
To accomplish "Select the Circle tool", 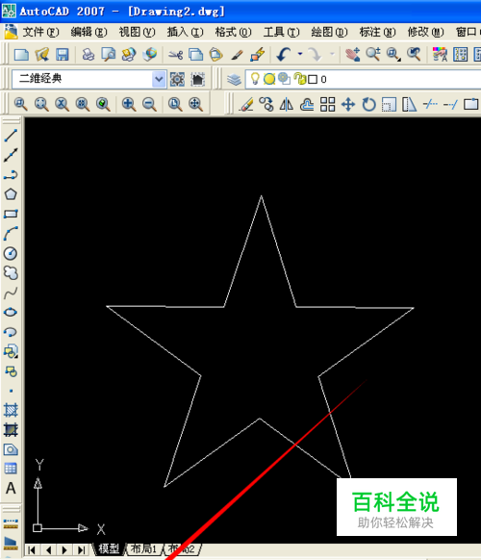I will tap(11, 253).
